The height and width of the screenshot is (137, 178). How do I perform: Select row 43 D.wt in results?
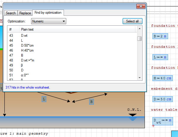coord(25,36)
